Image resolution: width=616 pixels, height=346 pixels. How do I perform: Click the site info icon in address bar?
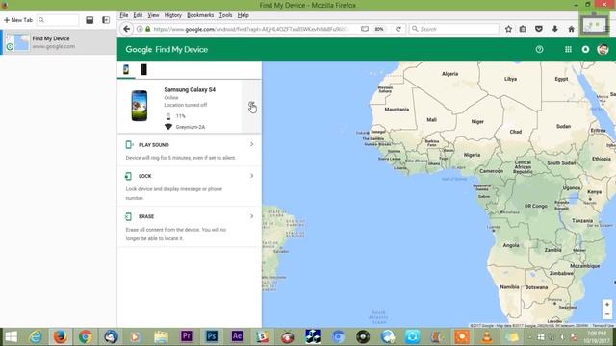pyautogui.click(x=140, y=29)
